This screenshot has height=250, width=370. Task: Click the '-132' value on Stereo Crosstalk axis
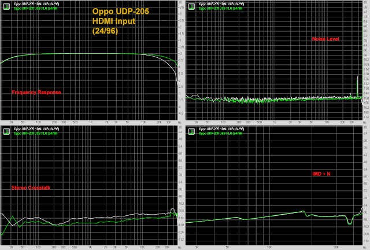[181, 240]
